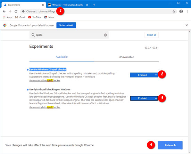
Task: Click the Reset all button
Action: pyautogui.click(x=151, y=35)
